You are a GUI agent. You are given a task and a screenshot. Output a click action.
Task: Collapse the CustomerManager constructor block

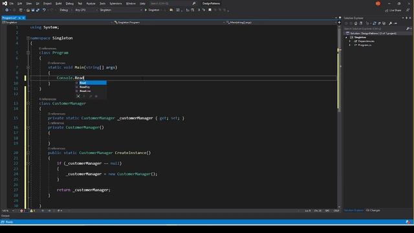(28, 128)
